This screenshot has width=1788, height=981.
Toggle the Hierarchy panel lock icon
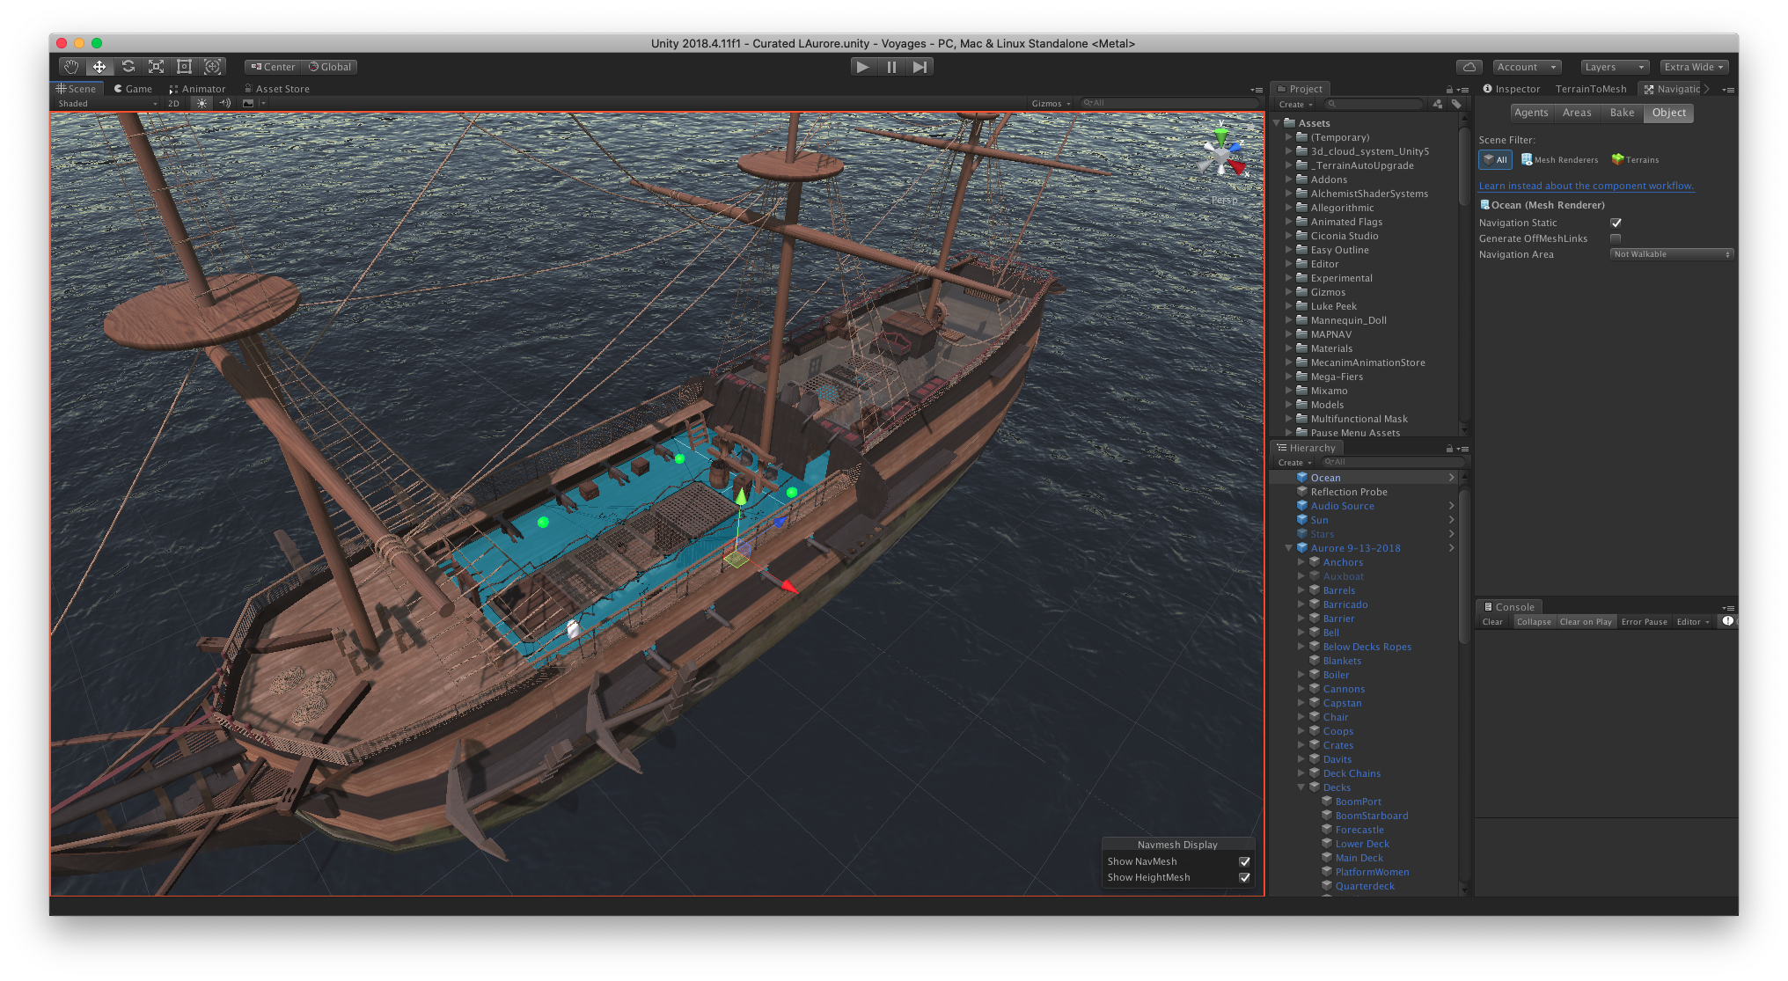pyautogui.click(x=1449, y=449)
